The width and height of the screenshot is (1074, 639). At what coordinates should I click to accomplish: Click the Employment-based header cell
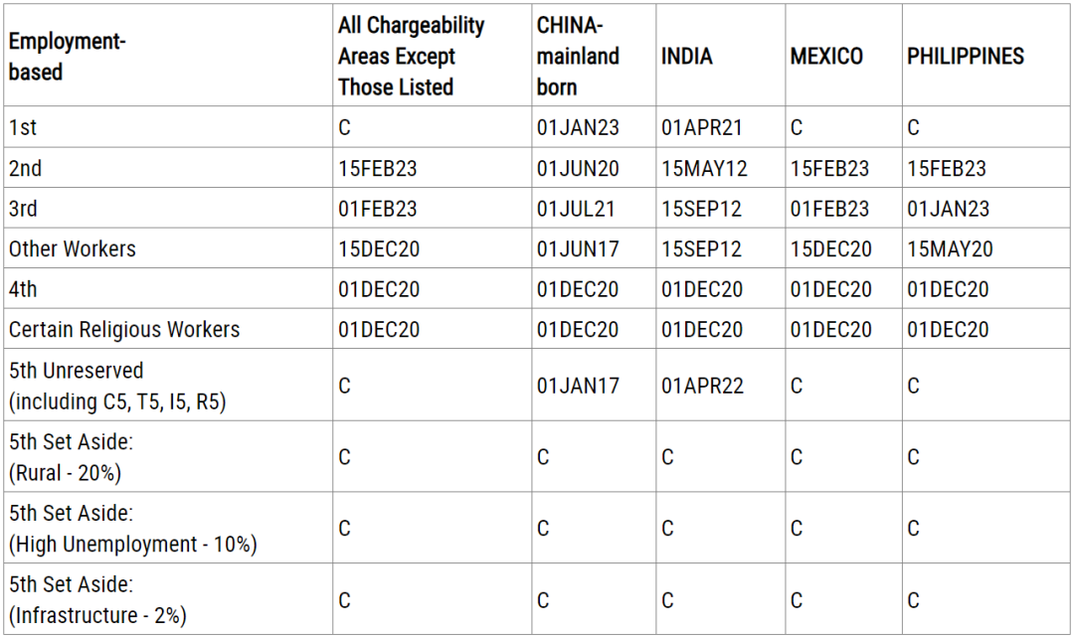[68, 56]
